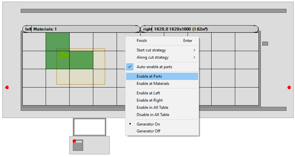The height and width of the screenshot is (157, 295).
Task: Expand Along cut strategy submenu arrow
Action: pos(194,57)
